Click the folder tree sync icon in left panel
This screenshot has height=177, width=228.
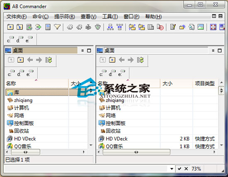point(49,60)
